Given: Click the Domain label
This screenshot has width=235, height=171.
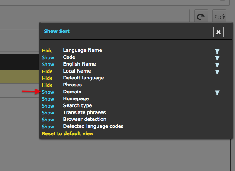Looking at the screenshot, I should tap(72, 92).
